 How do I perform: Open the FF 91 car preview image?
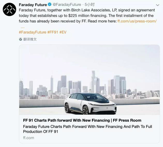click(90, 80)
